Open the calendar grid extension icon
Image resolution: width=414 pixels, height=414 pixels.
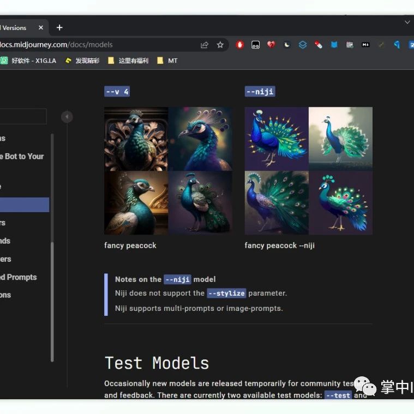350,45
